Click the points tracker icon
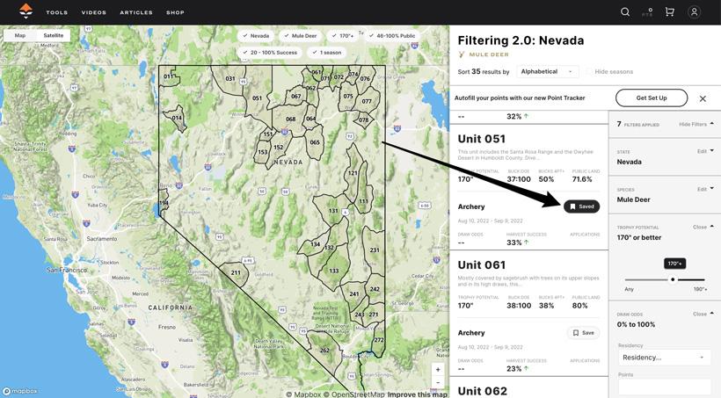The width and height of the screenshot is (721, 398). pyautogui.click(x=648, y=12)
